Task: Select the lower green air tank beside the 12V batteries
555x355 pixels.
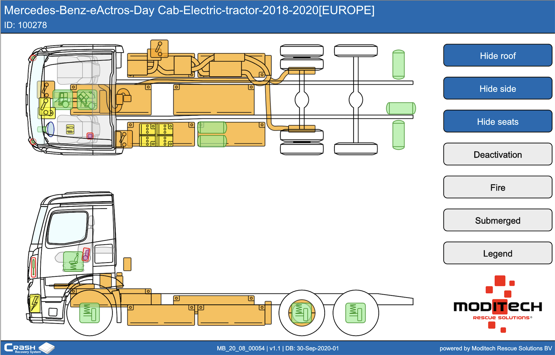Action: (x=212, y=141)
